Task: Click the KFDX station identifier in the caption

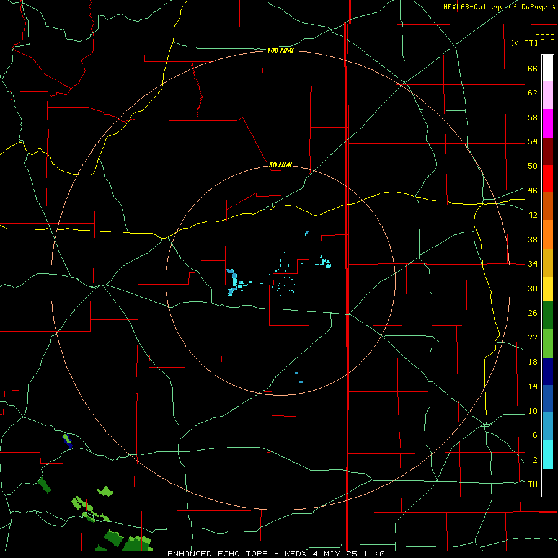Action: coord(297,554)
